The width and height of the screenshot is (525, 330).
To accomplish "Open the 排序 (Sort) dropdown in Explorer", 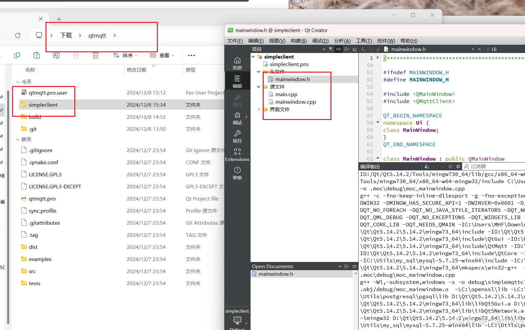I will pos(125,55).
